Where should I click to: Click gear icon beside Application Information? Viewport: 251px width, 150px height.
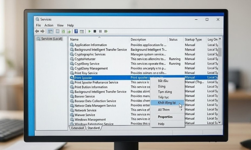72,45
